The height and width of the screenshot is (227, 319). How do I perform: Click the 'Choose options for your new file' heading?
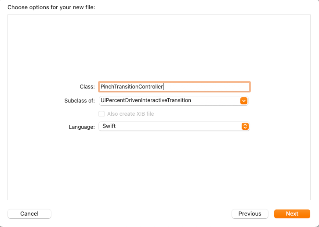[51, 7]
